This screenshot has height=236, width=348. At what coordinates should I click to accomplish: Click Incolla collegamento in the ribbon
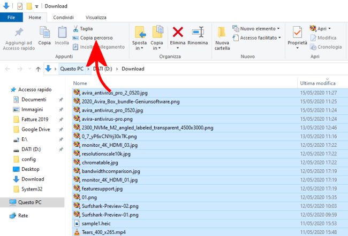tap(99, 47)
